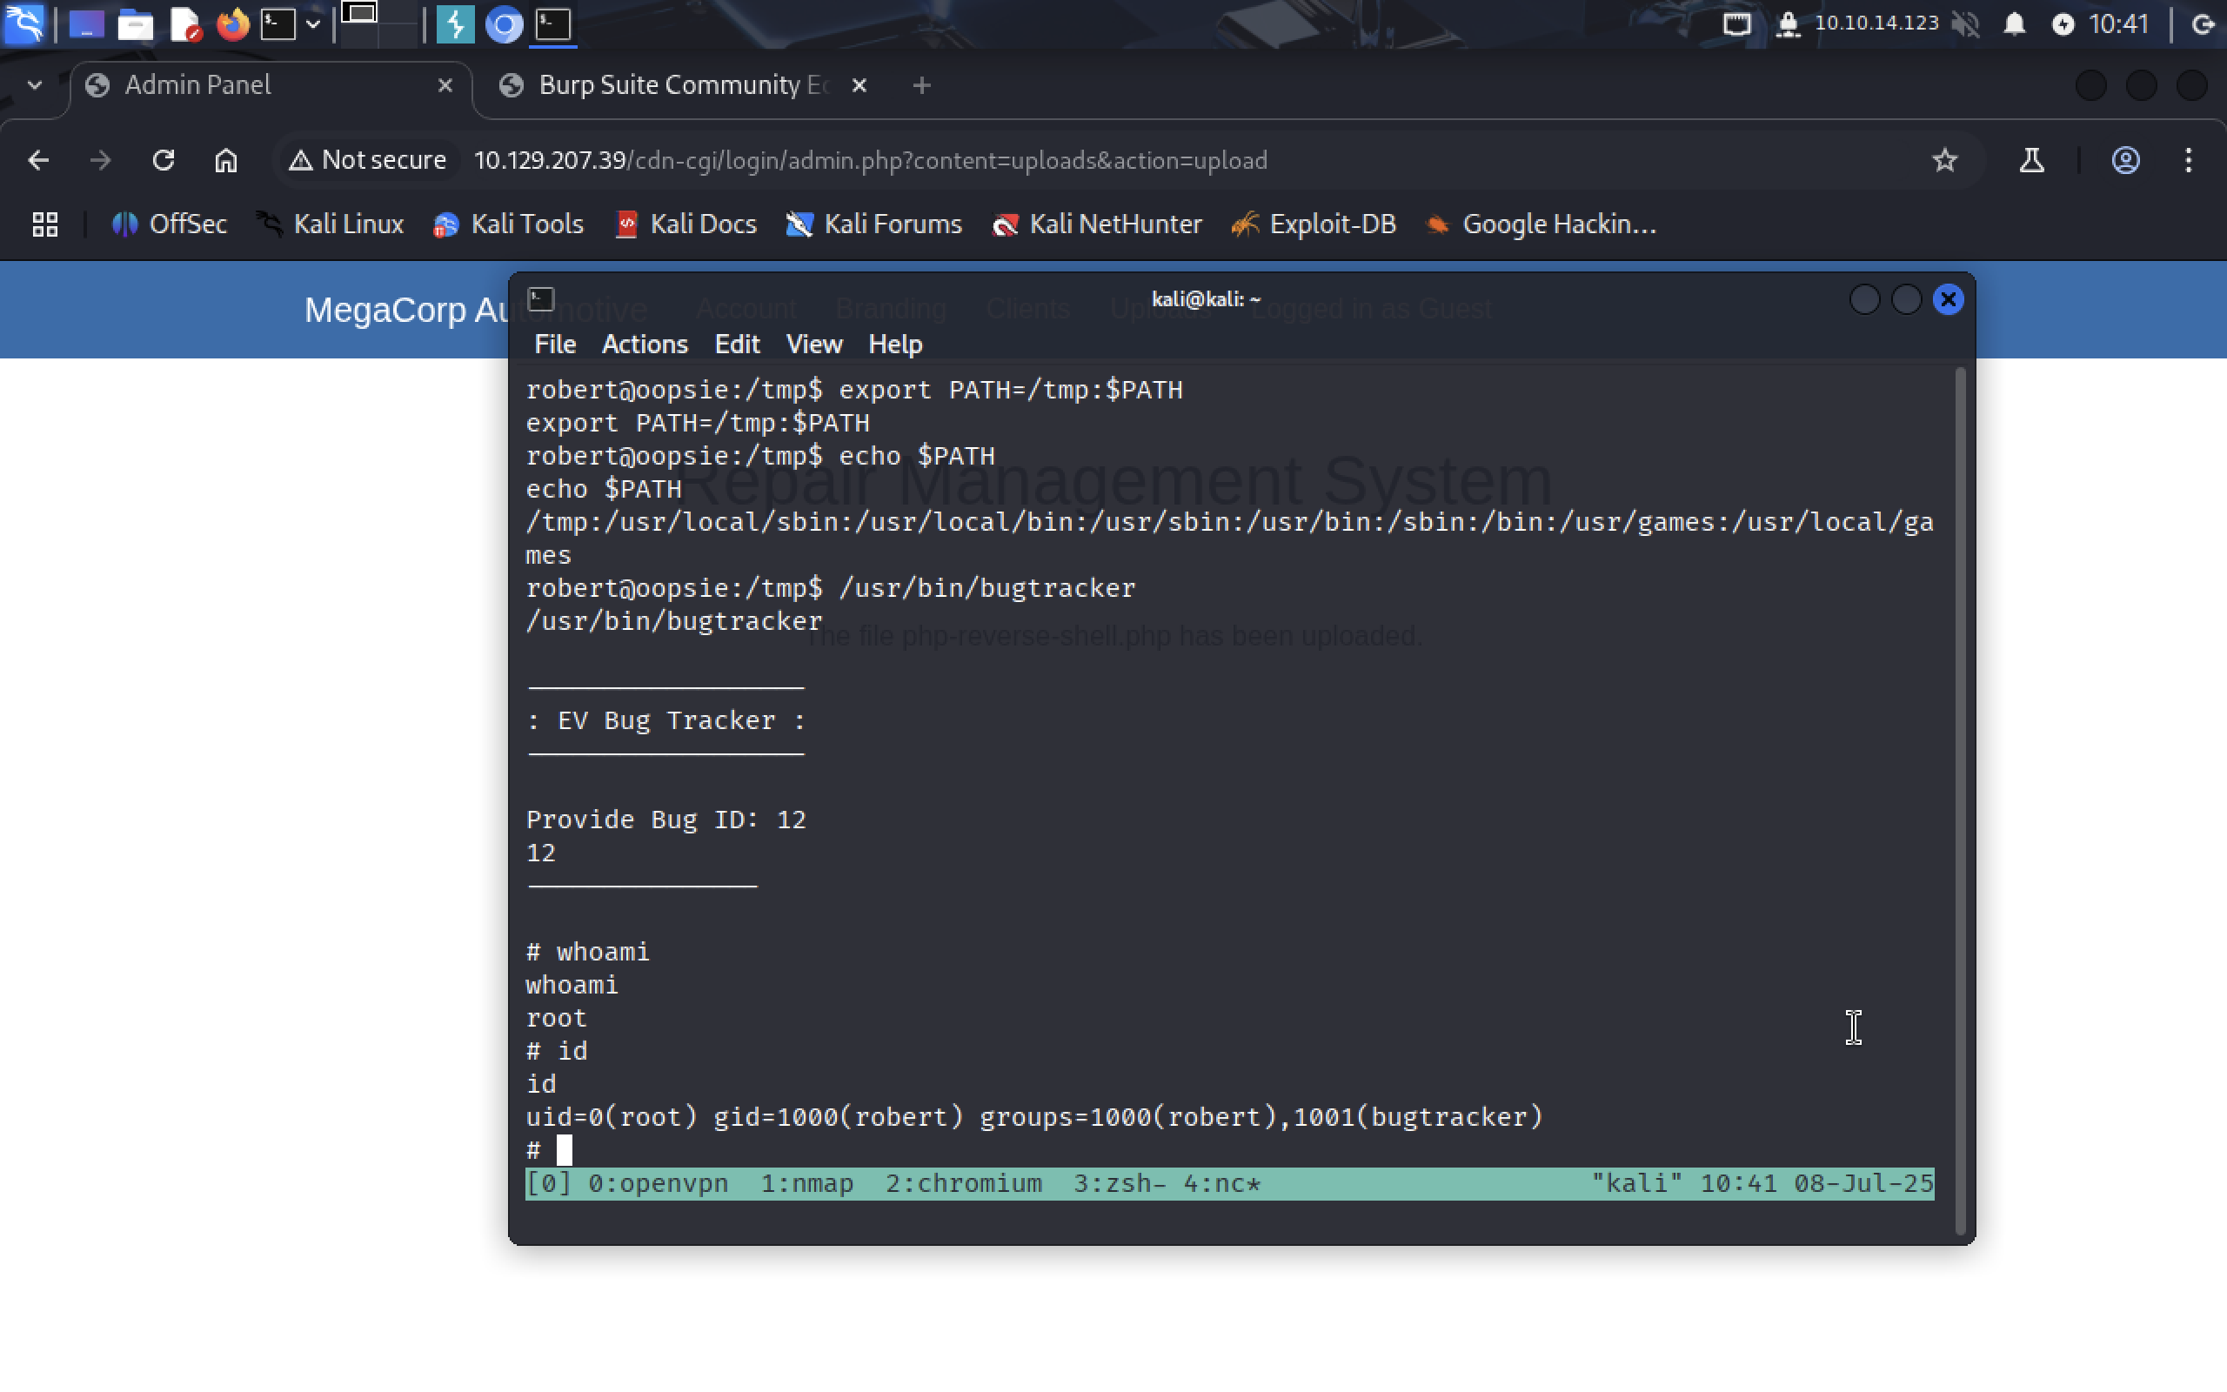
Task: Focus the address bar URL
Action: coord(870,160)
